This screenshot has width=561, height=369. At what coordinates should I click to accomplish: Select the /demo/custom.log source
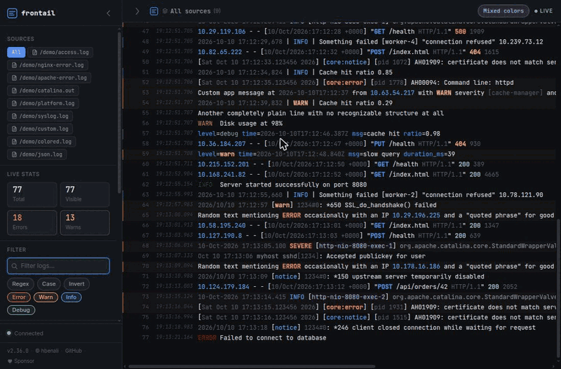[x=40, y=129]
